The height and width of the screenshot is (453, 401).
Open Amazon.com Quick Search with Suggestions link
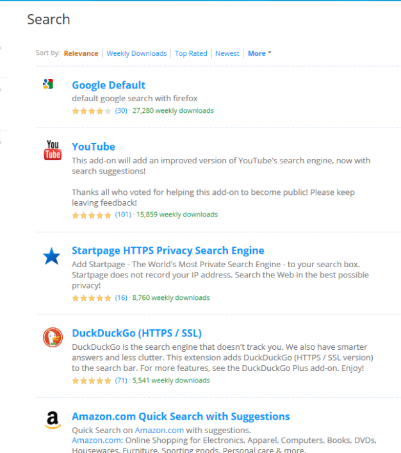(181, 416)
